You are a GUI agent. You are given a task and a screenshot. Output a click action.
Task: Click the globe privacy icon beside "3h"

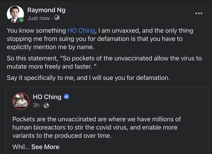[46, 105]
